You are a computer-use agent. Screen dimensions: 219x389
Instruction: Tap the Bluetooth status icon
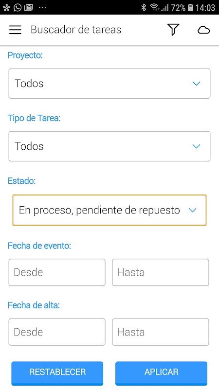point(144,8)
